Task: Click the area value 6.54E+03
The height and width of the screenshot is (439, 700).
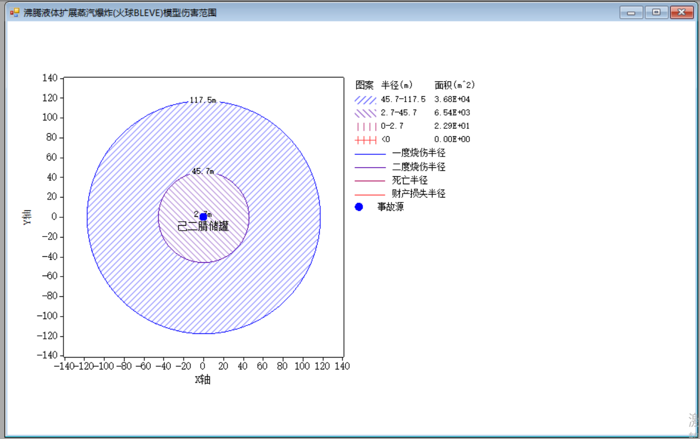Action: (452, 113)
